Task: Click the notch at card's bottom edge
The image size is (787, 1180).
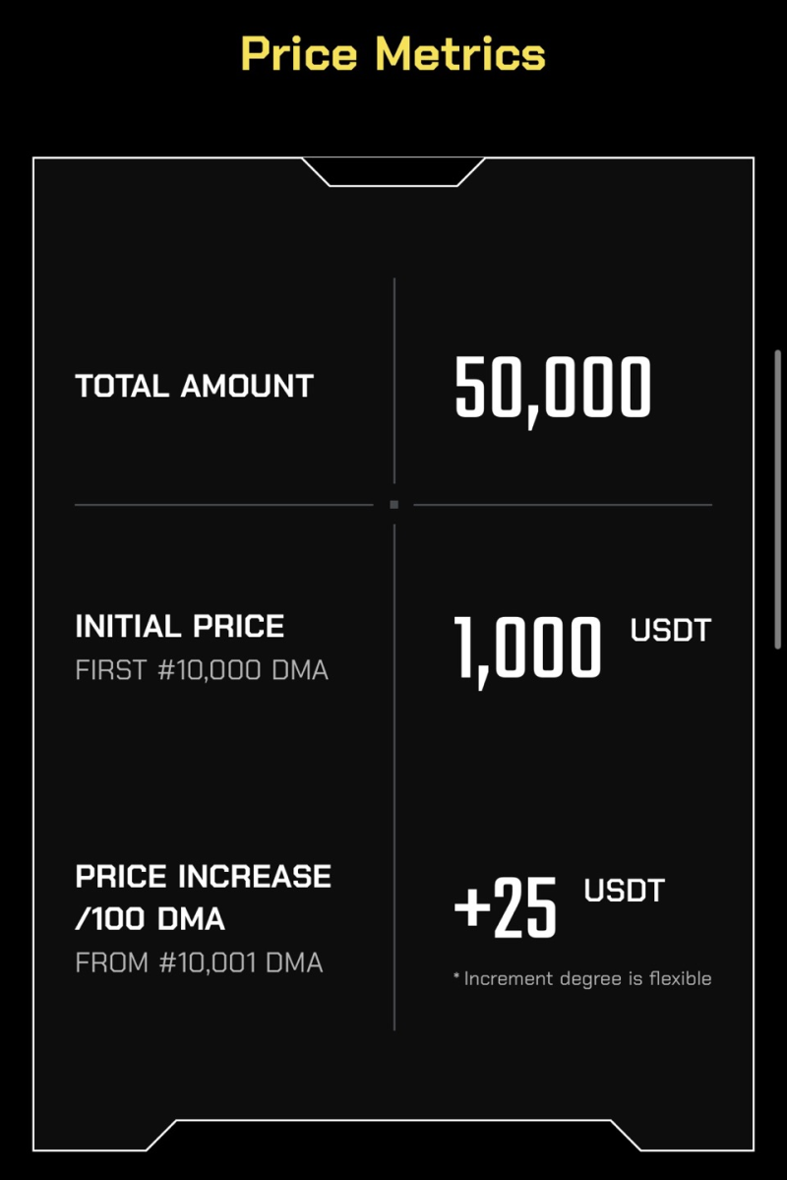Action: [393, 1134]
